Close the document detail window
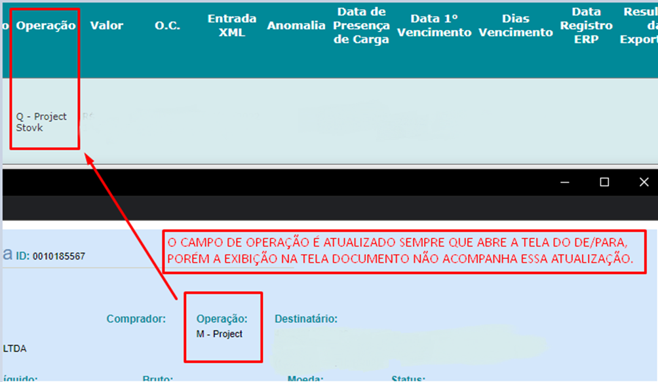 [644, 182]
